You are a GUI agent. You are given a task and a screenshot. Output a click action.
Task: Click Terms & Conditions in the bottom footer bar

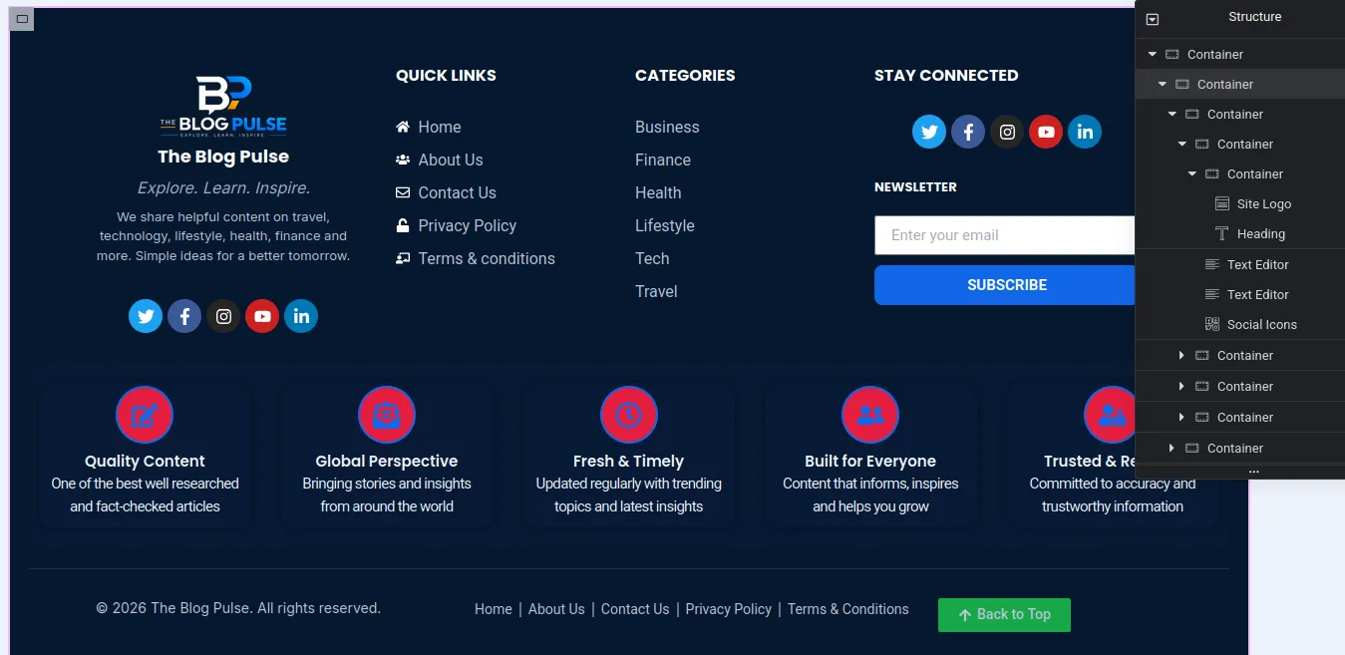pyautogui.click(x=848, y=609)
